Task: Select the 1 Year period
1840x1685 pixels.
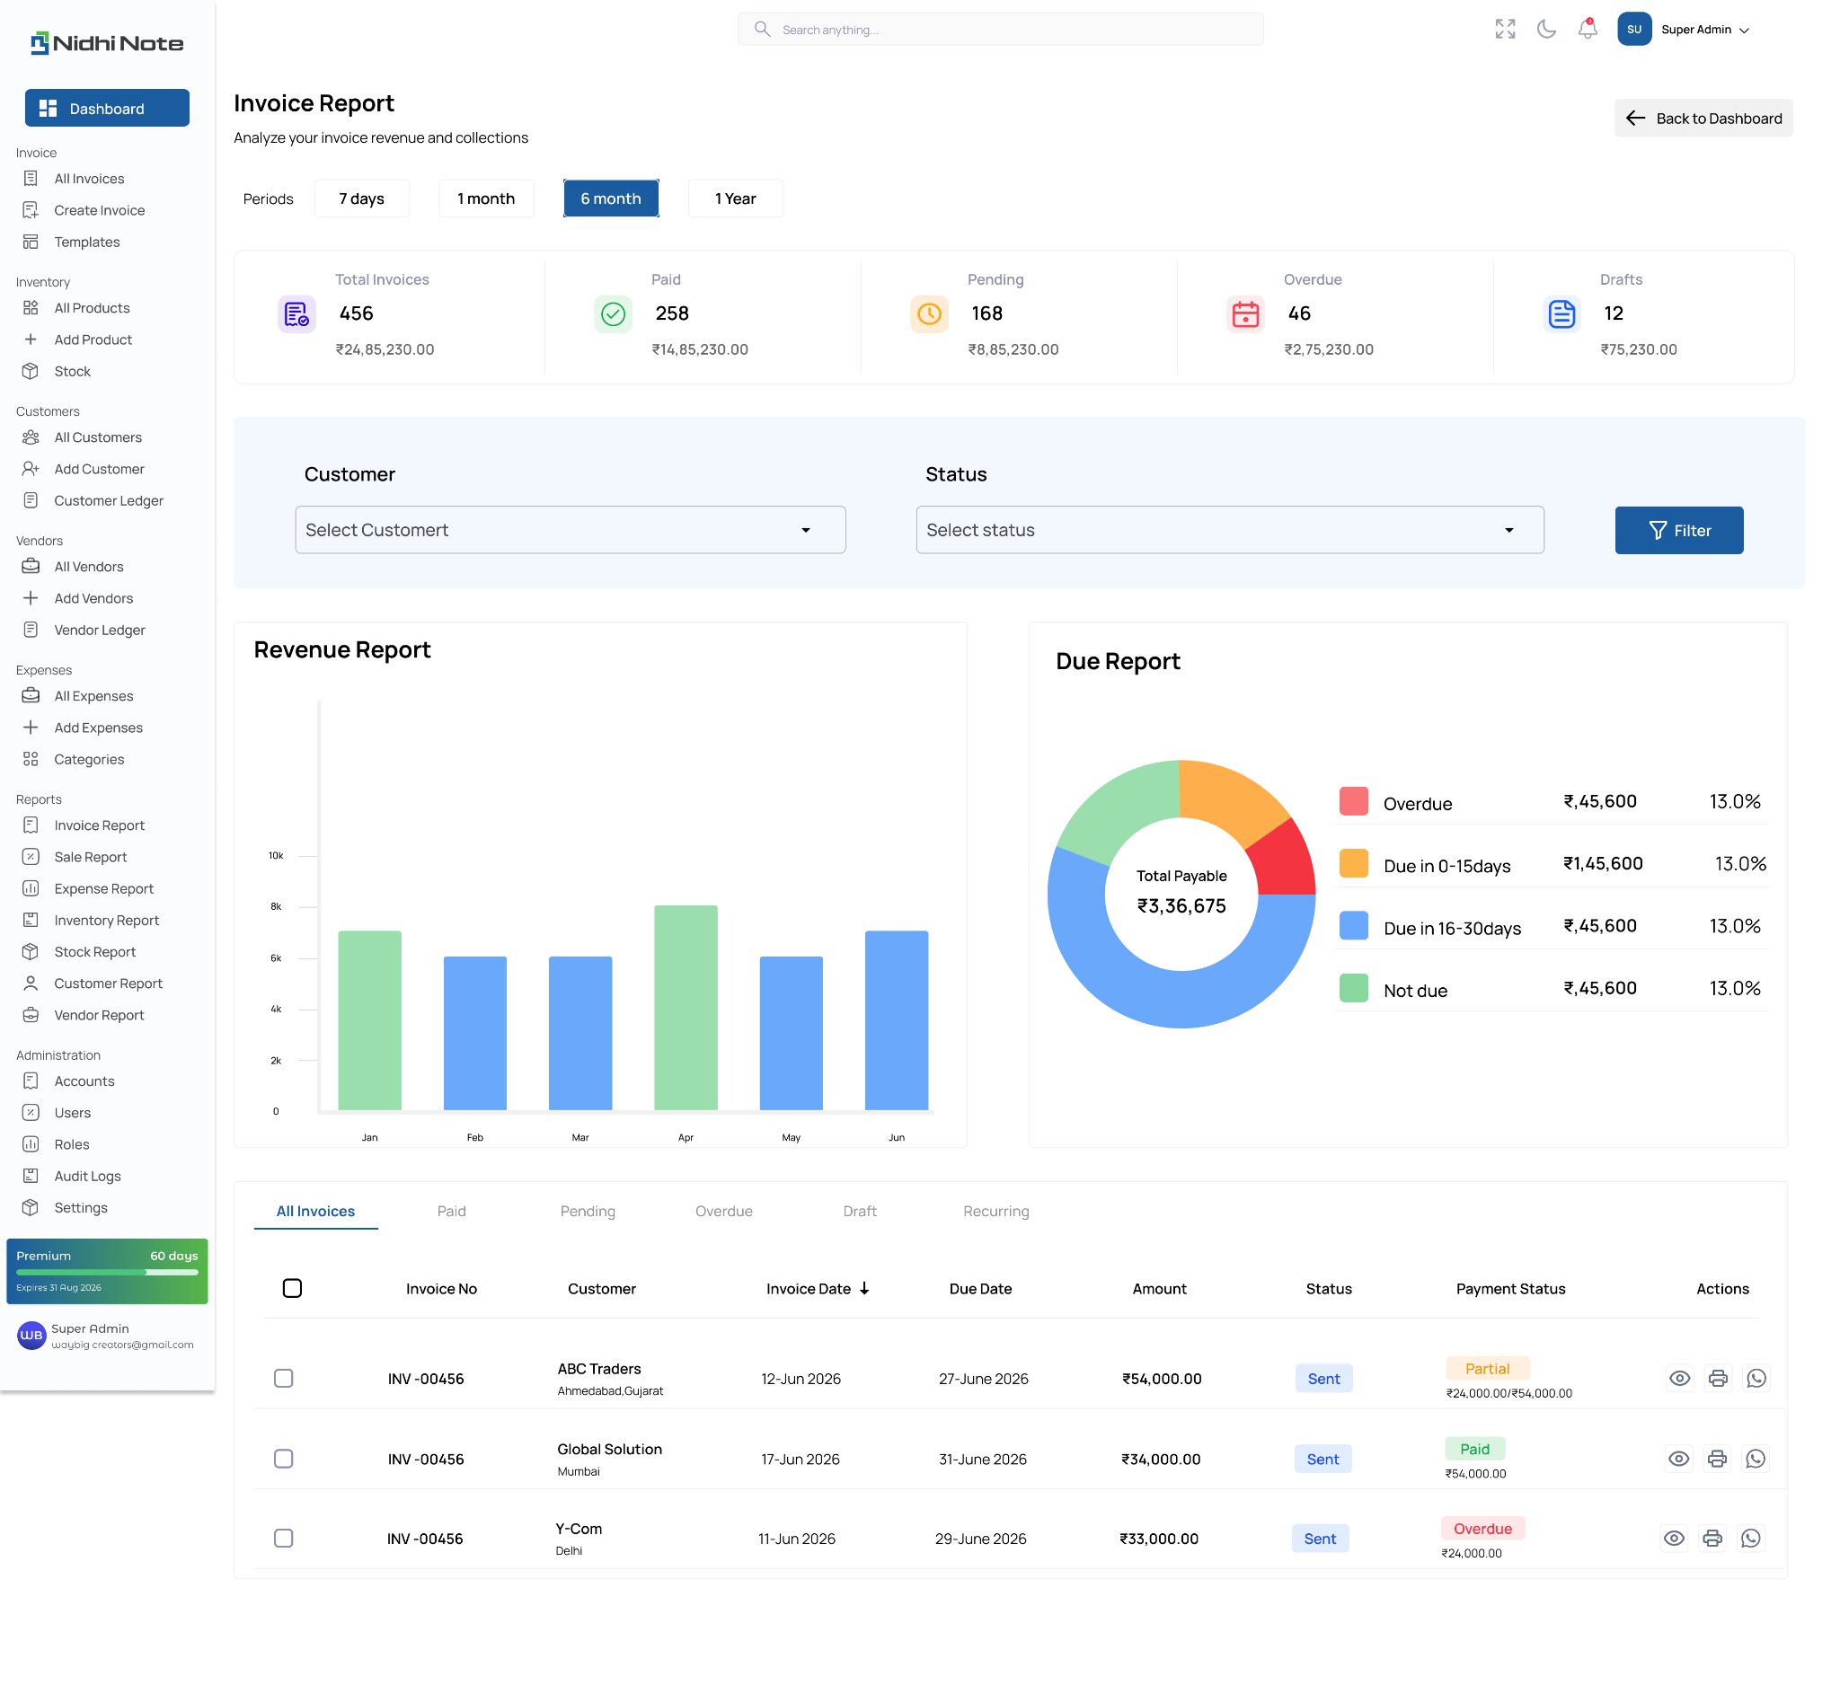Action: tap(736, 198)
